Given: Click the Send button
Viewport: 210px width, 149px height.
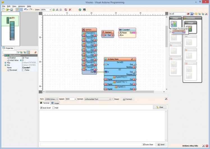Looking at the screenshot, I should (161, 145).
